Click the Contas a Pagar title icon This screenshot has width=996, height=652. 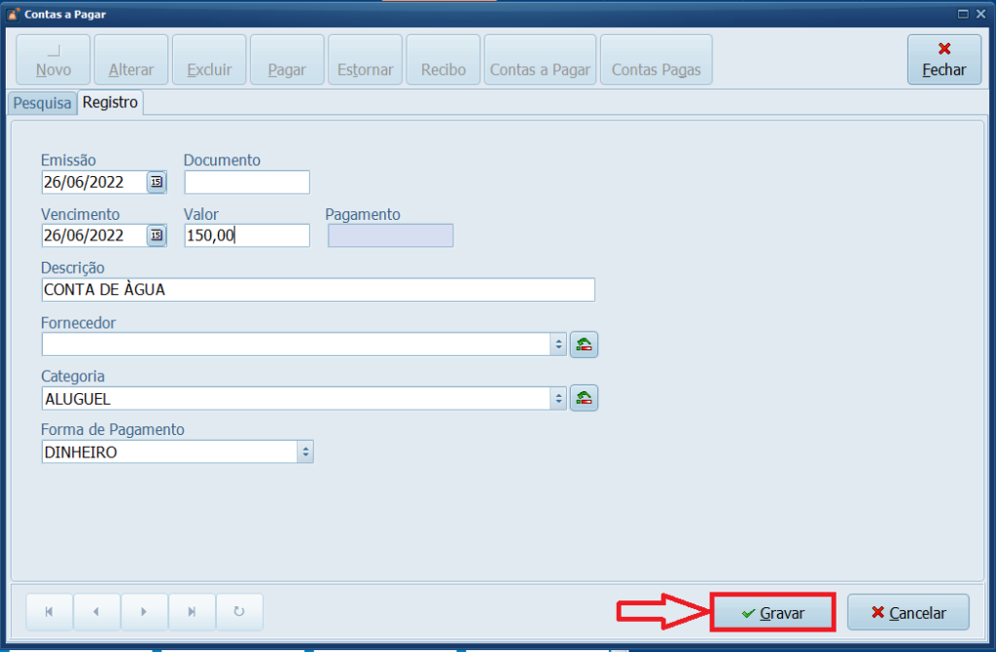pos(13,14)
